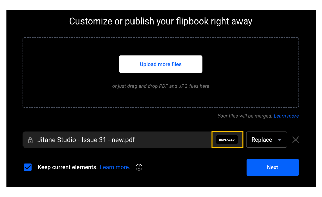Proceed by clicking the Next button

tap(272, 167)
